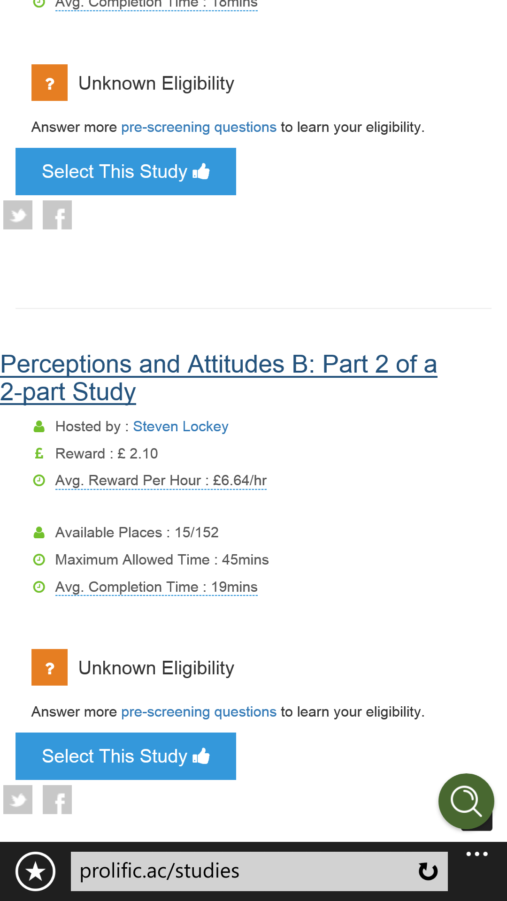Tap the browser favorites star icon
The width and height of the screenshot is (507, 901).
tap(36, 871)
